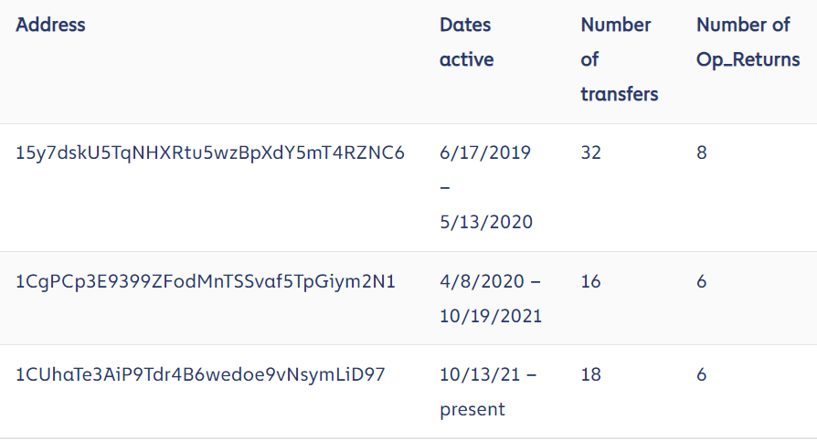This screenshot has height=441, width=817.
Task: Click the end date 5/13/2020
Action: (486, 222)
